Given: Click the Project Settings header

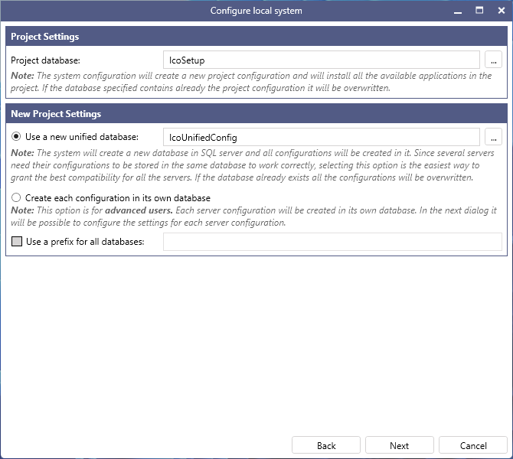Looking at the screenshot, I should 256,36.
